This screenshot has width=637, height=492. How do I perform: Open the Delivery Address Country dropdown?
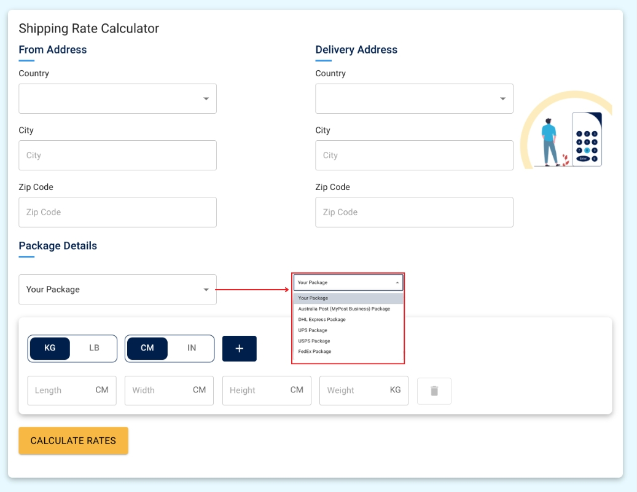coord(414,98)
